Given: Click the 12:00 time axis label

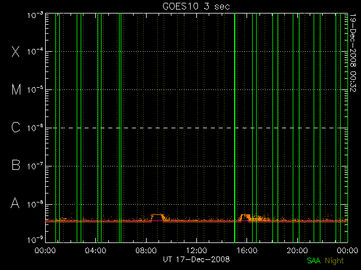Looking at the screenshot, I should tap(196, 250).
